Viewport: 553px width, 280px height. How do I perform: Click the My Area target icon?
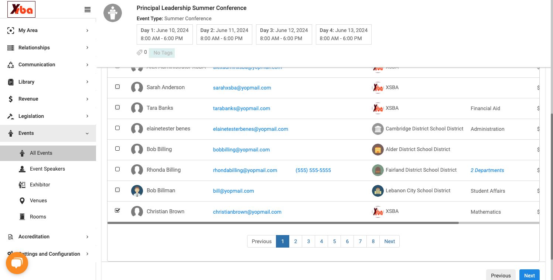click(x=11, y=31)
